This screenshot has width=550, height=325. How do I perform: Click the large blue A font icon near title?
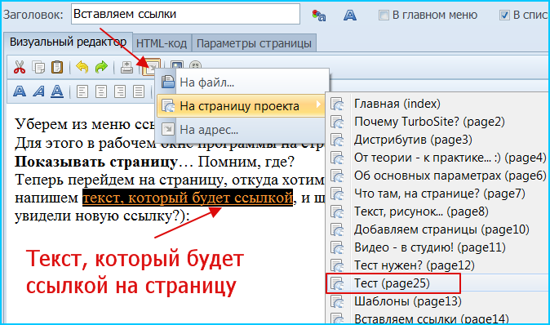pyautogui.click(x=350, y=15)
